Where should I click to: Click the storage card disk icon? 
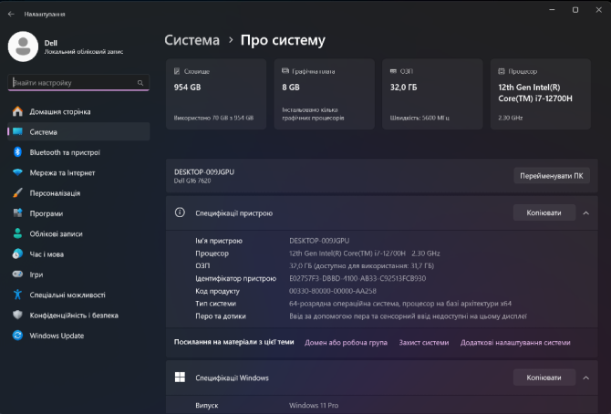pos(177,71)
